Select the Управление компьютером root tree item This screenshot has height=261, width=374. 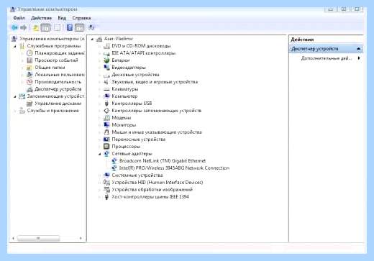point(52,39)
